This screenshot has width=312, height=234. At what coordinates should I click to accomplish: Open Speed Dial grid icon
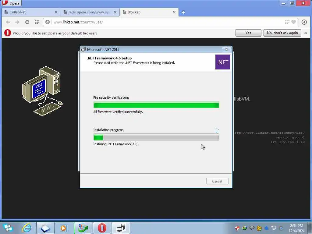pos(37,22)
